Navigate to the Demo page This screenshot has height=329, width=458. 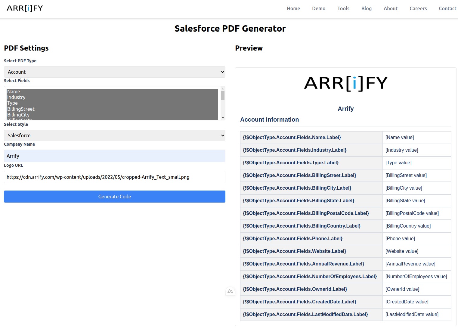pos(318,8)
